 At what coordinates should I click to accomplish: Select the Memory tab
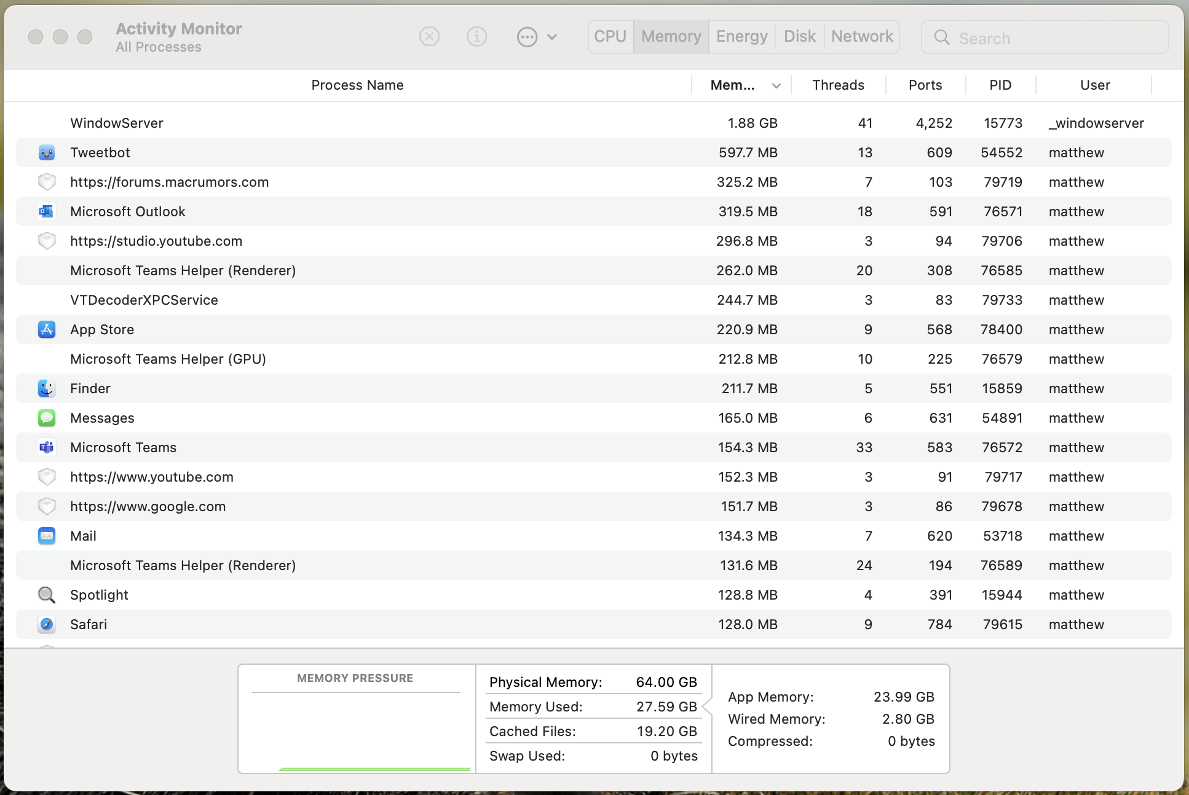click(x=671, y=37)
